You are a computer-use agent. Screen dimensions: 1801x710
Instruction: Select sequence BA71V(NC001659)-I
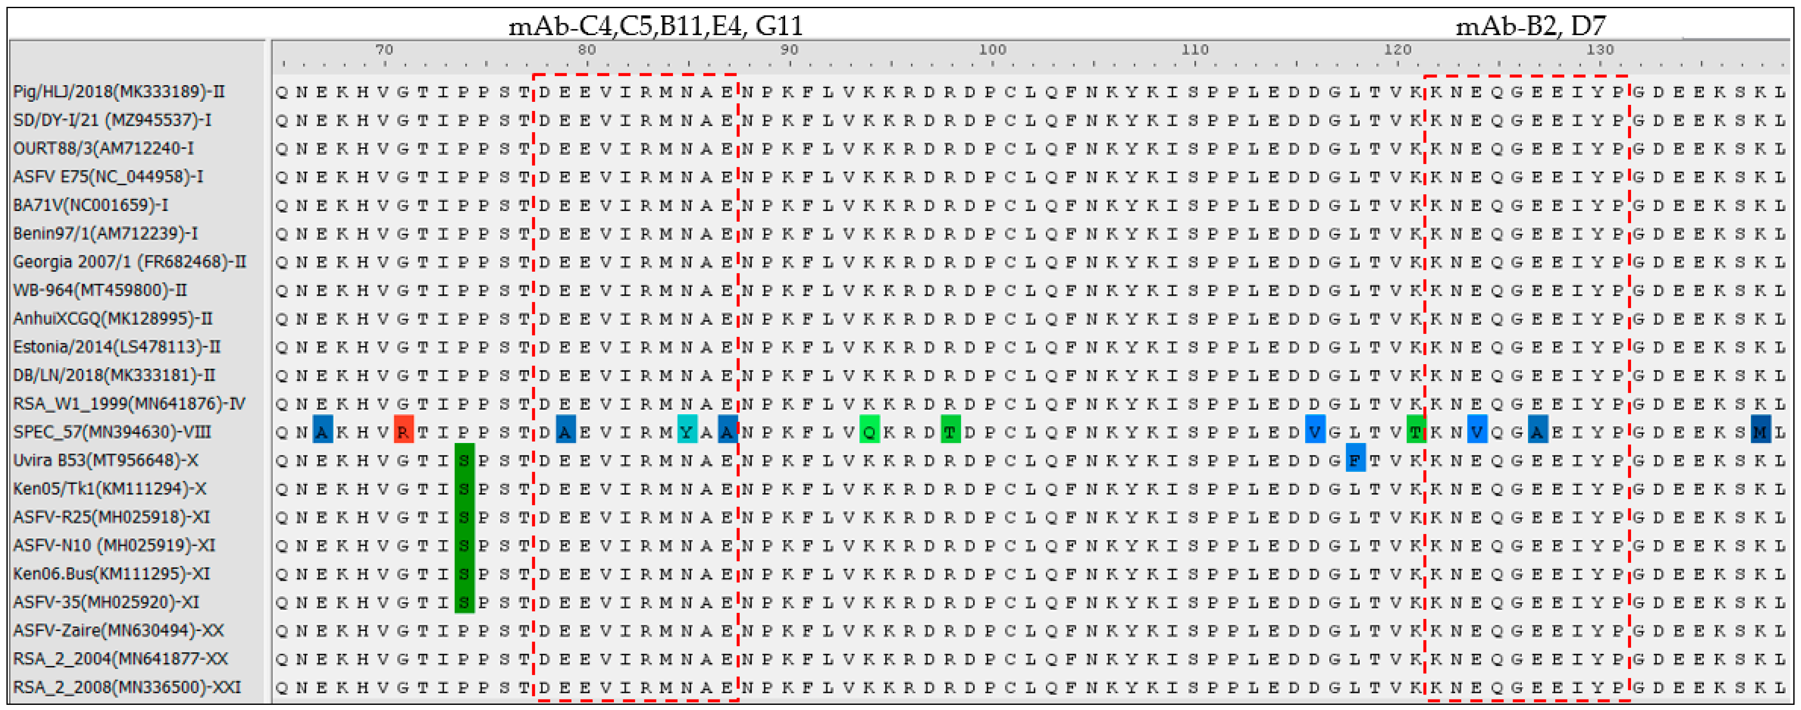[90, 205]
